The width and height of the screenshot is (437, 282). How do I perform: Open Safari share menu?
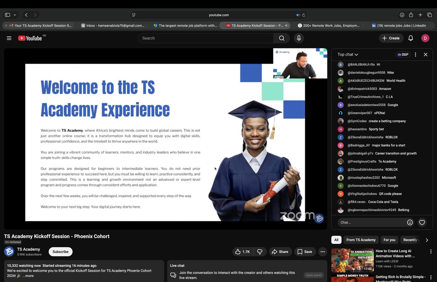(411, 15)
